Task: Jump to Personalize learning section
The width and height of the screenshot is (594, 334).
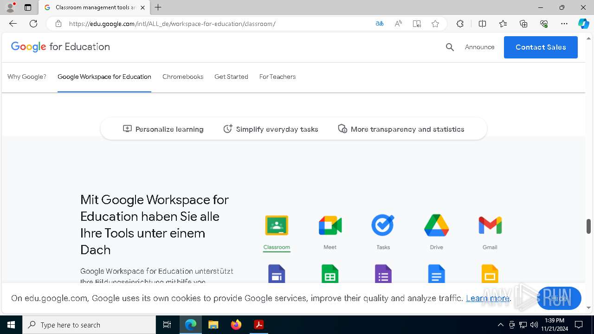Action: tap(163, 129)
